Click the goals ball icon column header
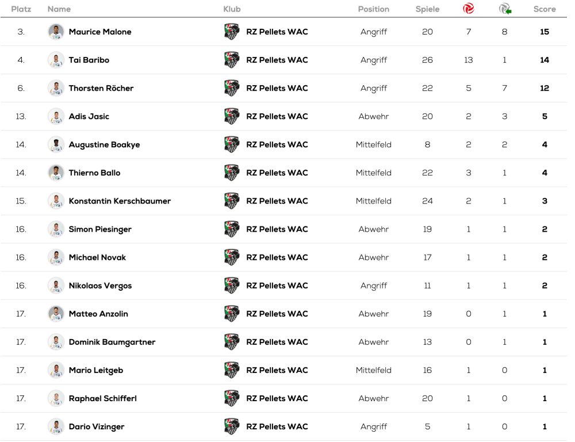This screenshot has height=442, width=575. (x=469, y=9)
